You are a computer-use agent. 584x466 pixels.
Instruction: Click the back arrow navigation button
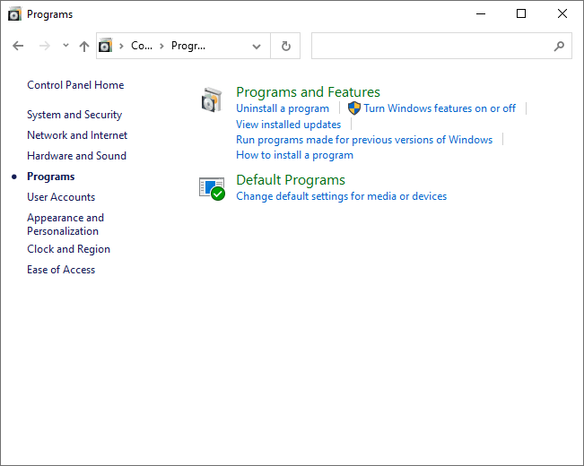18,46
